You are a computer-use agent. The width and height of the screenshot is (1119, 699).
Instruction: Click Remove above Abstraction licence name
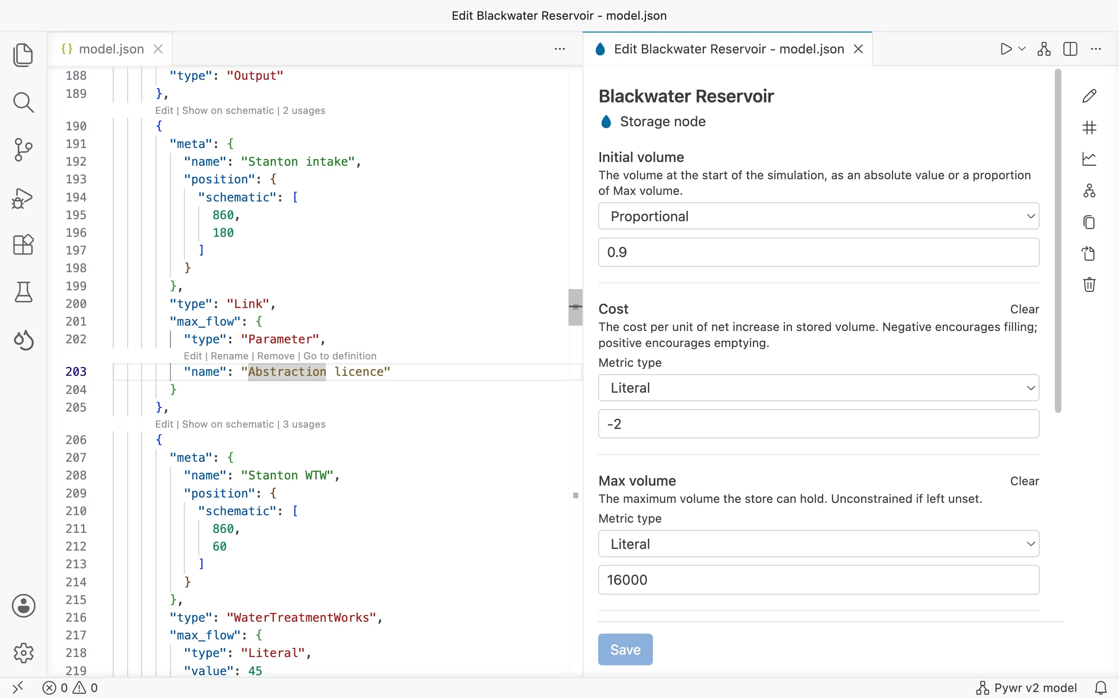tap(276, 356)
